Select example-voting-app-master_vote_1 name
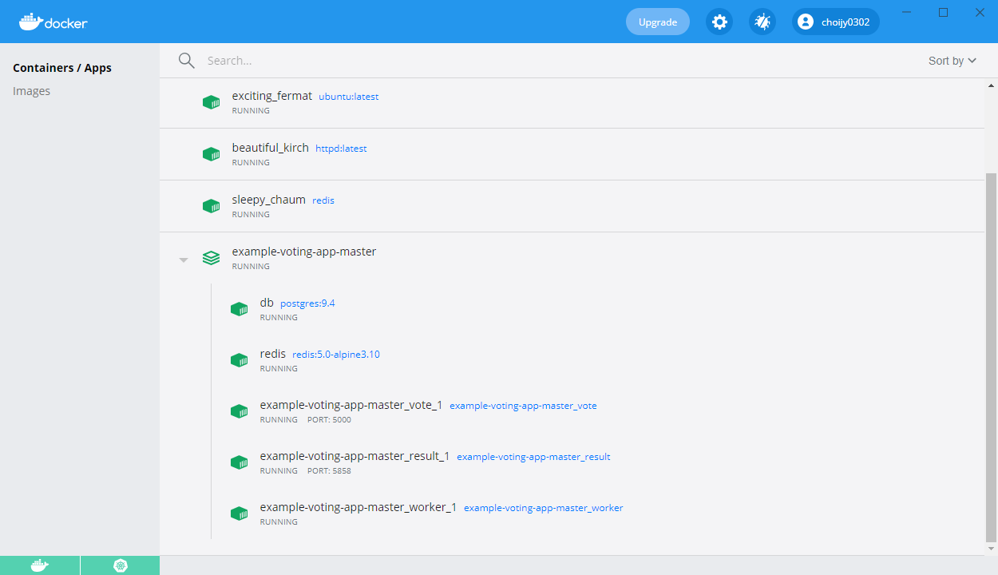The height and width of the screenshot is (575, 998). pos(351,405)
